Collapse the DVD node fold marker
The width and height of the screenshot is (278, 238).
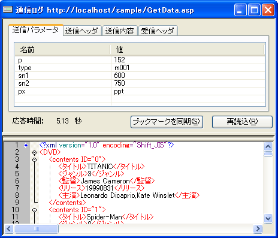pyautogui.click(x=35, y=153)
